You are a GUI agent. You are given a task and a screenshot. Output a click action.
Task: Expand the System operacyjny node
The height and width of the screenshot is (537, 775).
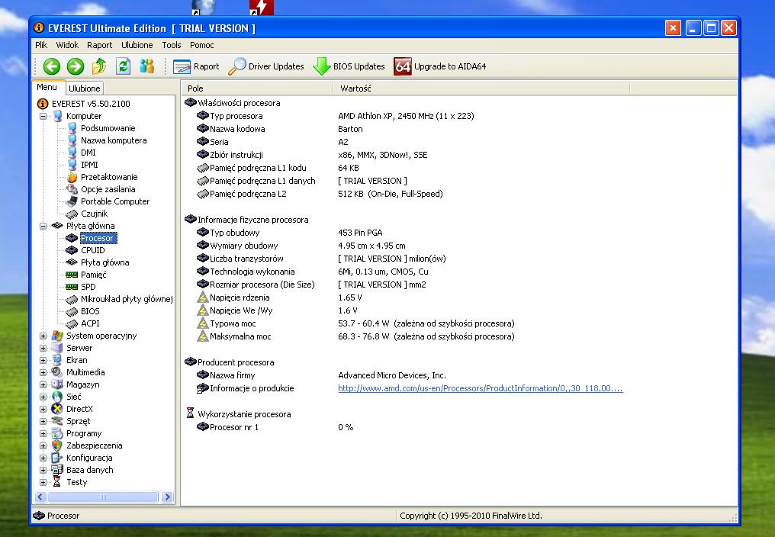coord(43,336)
